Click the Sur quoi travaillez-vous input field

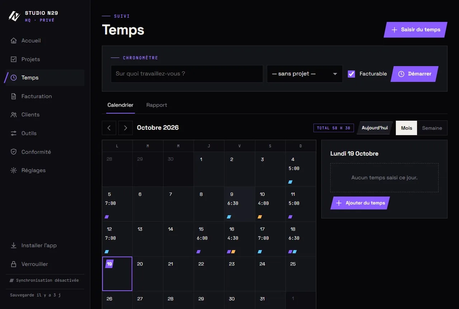point(187,74)
